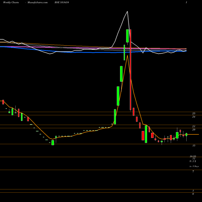
Task: Click the tallest red candlestick at the peak
Action: point(130,69)
